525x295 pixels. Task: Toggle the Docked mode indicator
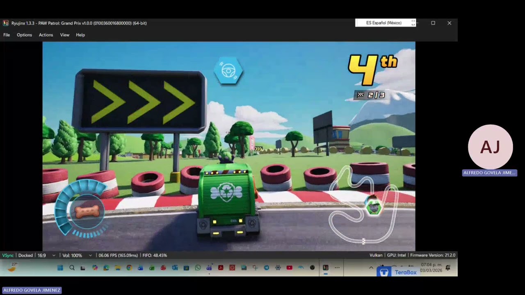click(x=25, y=255)
